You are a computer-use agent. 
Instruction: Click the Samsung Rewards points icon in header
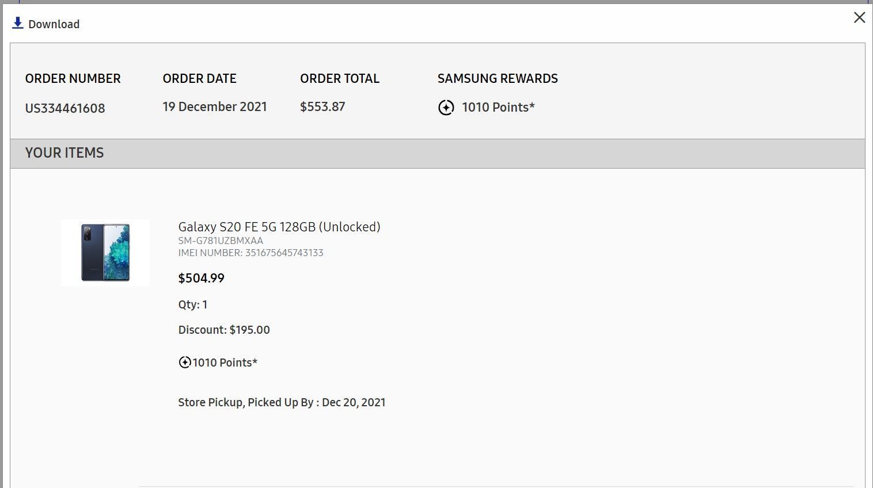point(446,108)
